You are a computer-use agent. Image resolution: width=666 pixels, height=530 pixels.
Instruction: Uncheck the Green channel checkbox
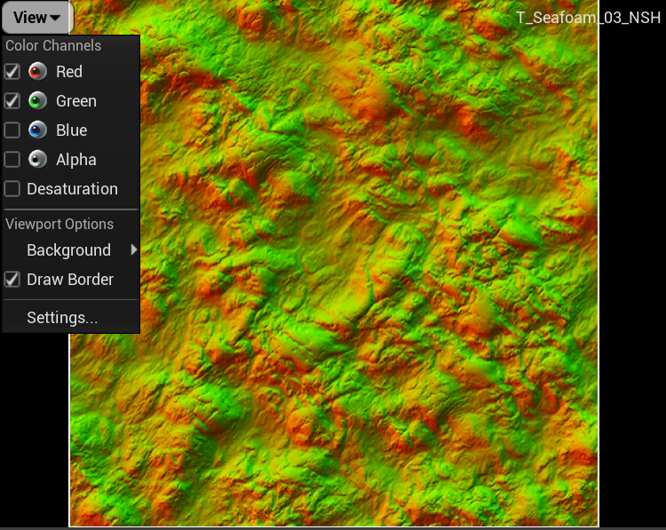12,101
